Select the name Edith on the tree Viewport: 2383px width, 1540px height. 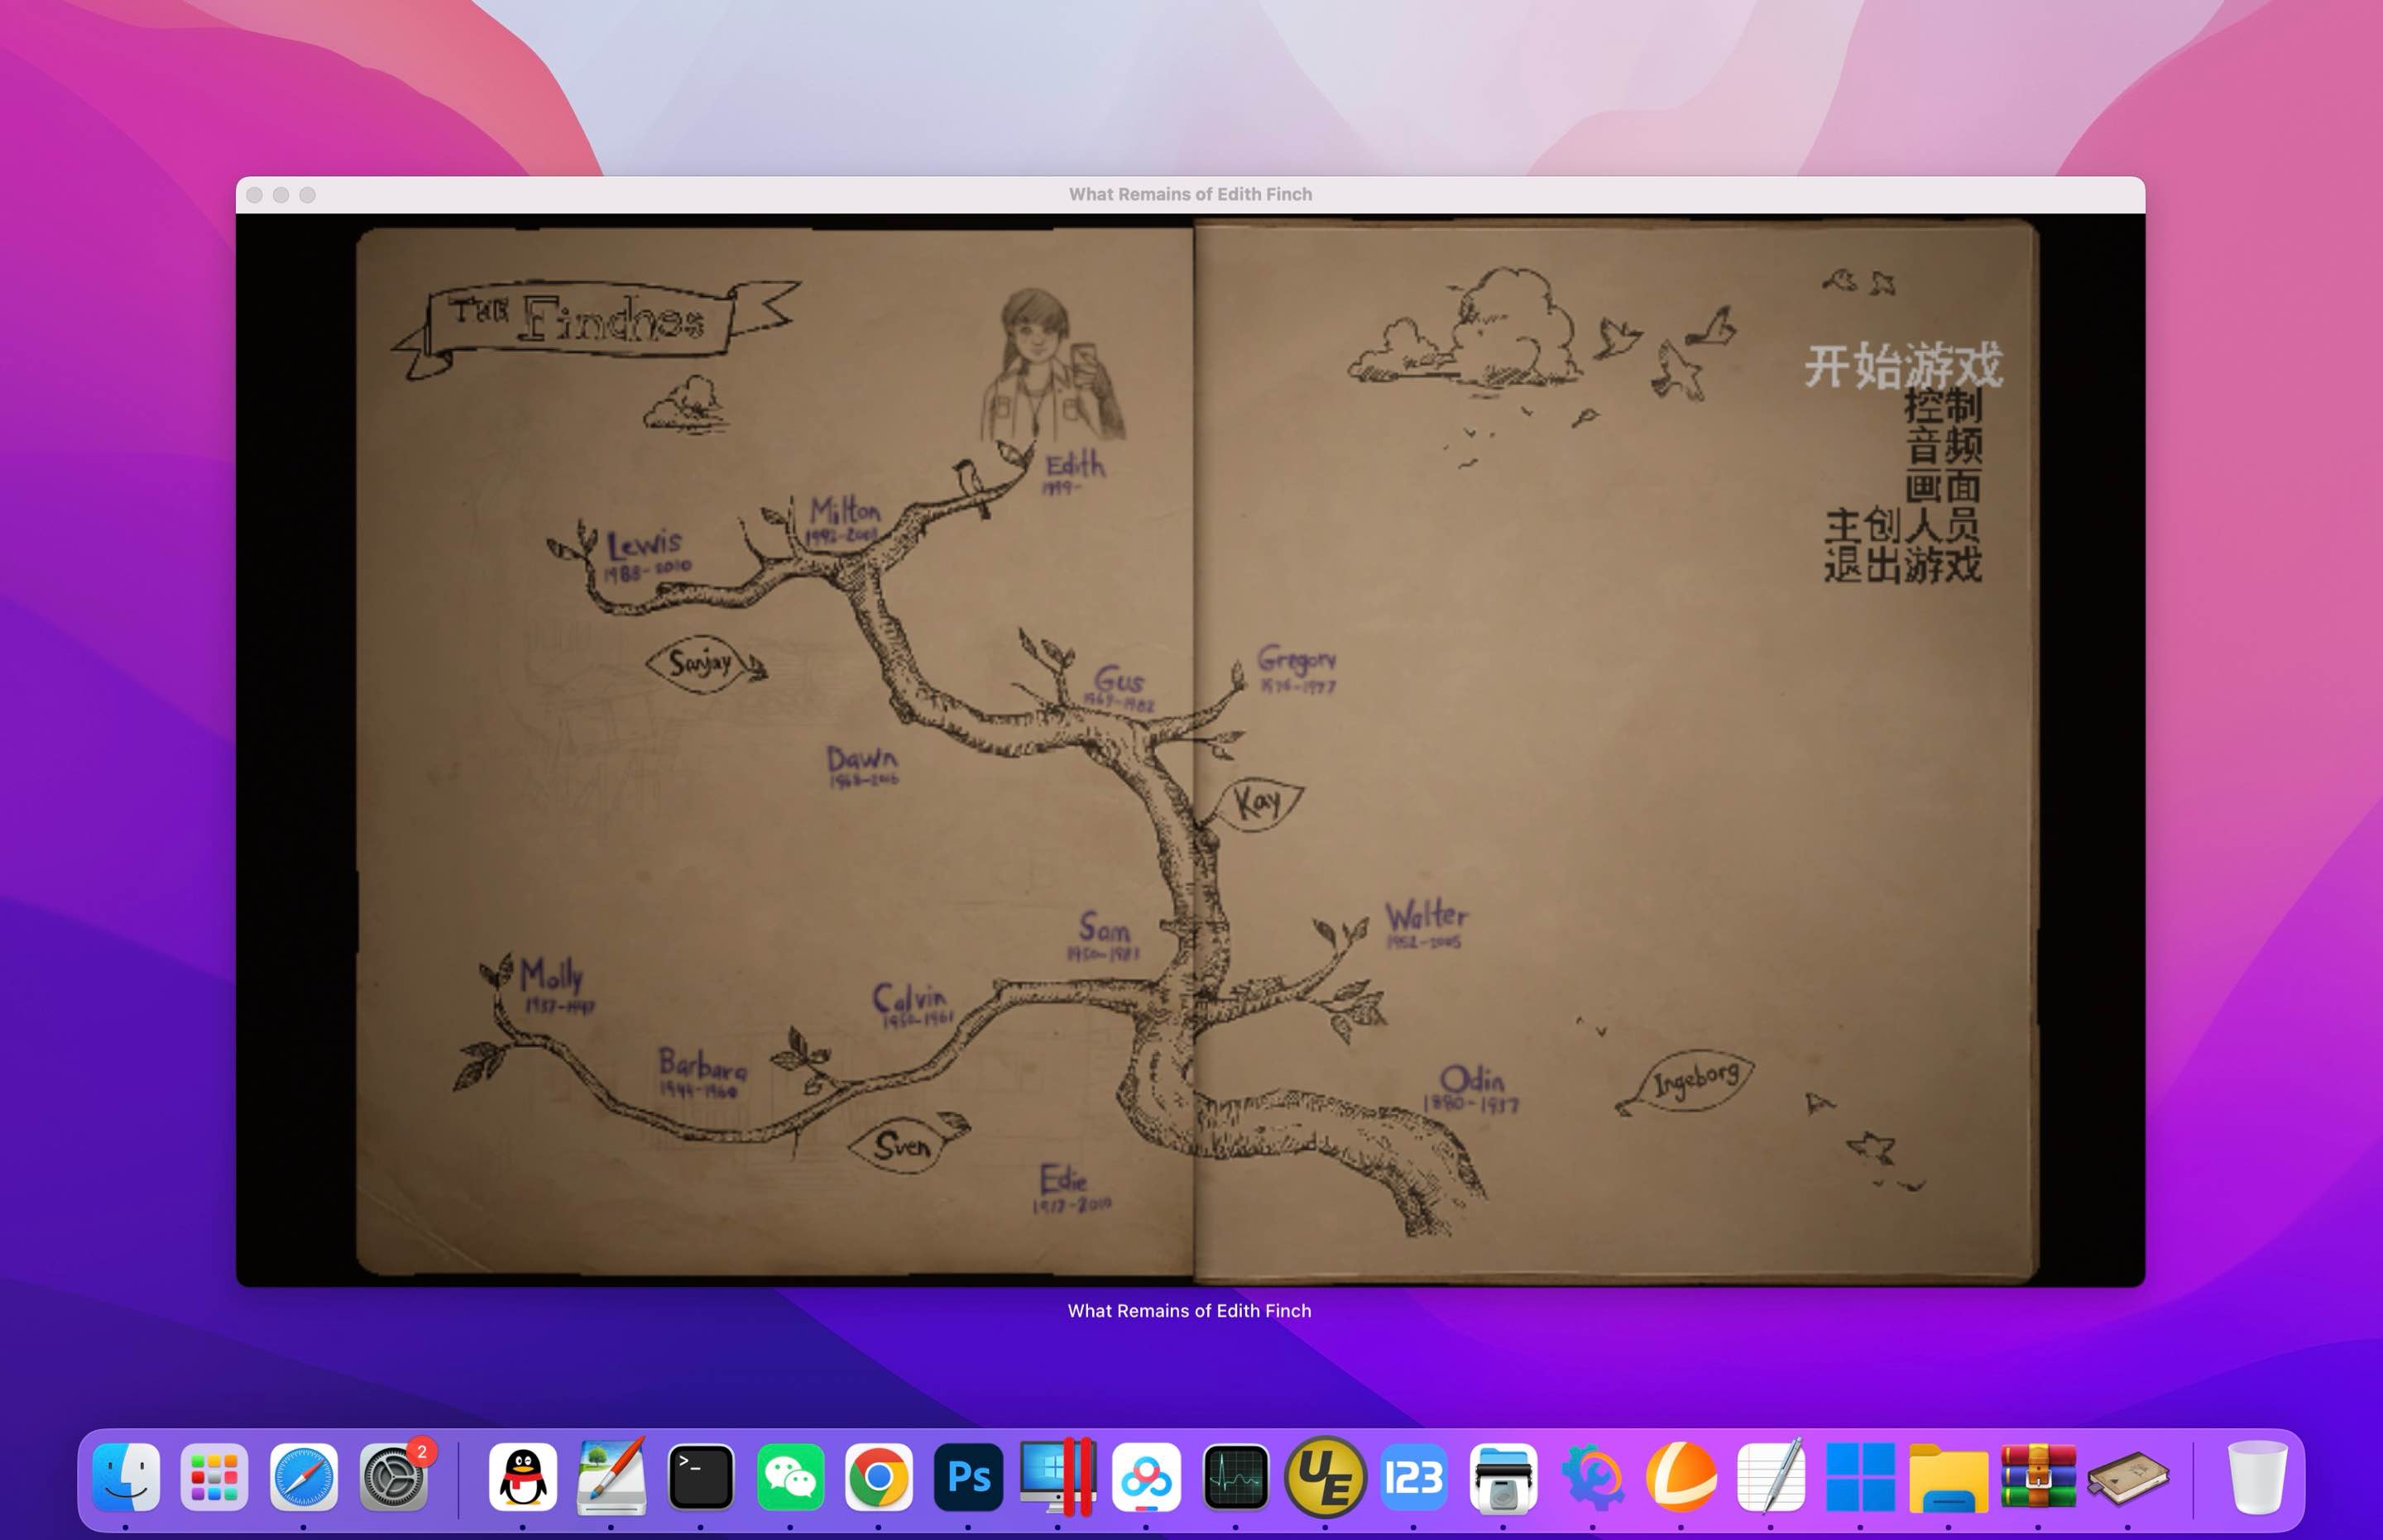click(x=1076, y=465)
